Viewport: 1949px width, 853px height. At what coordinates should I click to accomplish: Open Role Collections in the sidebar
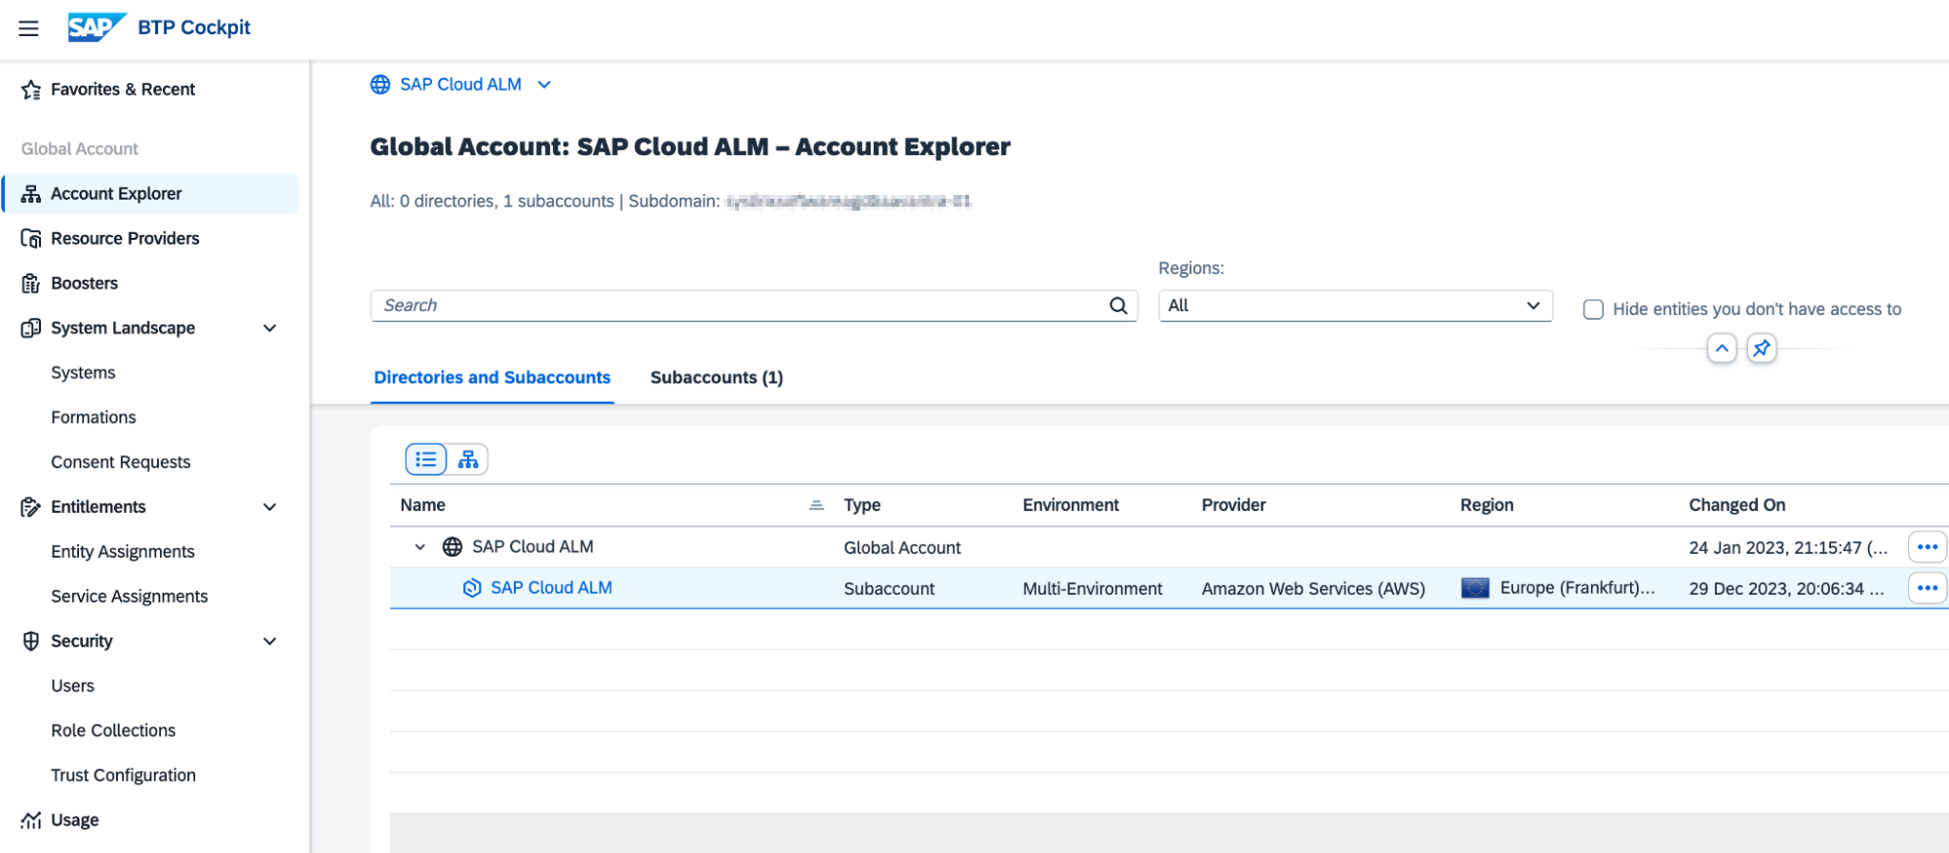coord(113,730)
